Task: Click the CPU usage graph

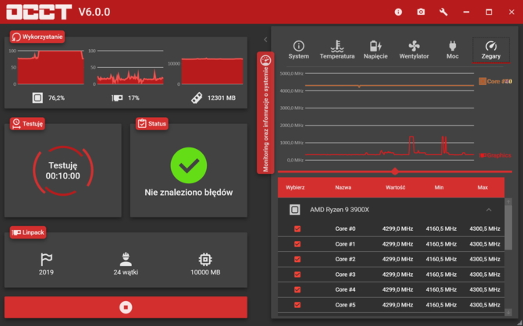Action: pyautogui.click(x=50, y=67)
